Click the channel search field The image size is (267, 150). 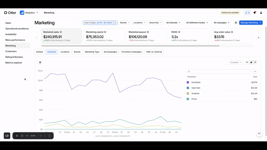pyautogui.click(x=219, y=72)
